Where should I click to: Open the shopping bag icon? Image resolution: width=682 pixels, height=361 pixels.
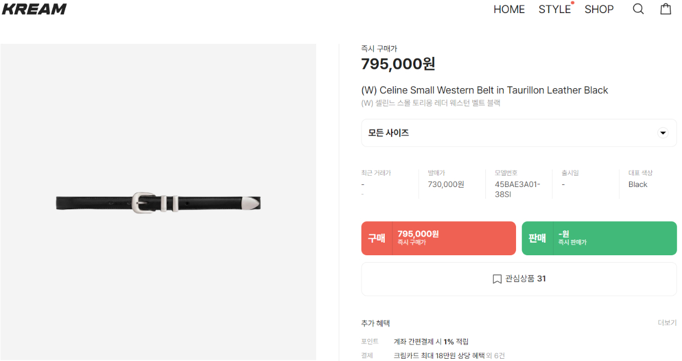coord(666,9)
